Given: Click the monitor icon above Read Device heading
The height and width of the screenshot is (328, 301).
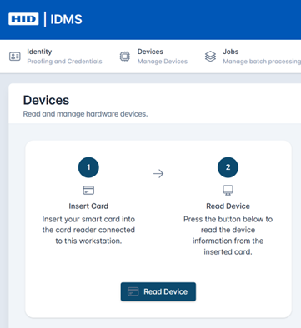Looking at the screenshot, I should click(x=228, y=191).
